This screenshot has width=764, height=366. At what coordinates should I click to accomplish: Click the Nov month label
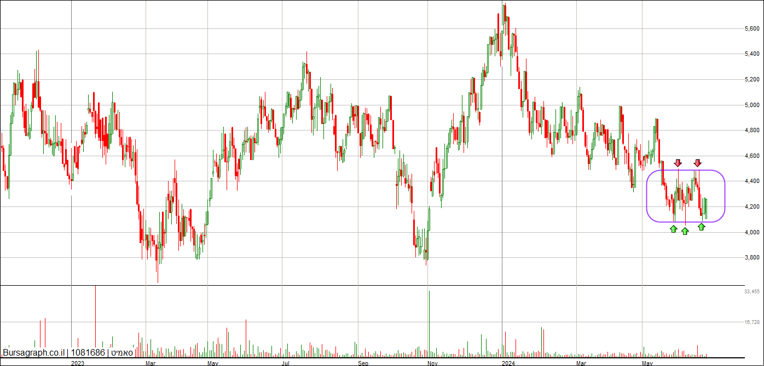point(432,363)
